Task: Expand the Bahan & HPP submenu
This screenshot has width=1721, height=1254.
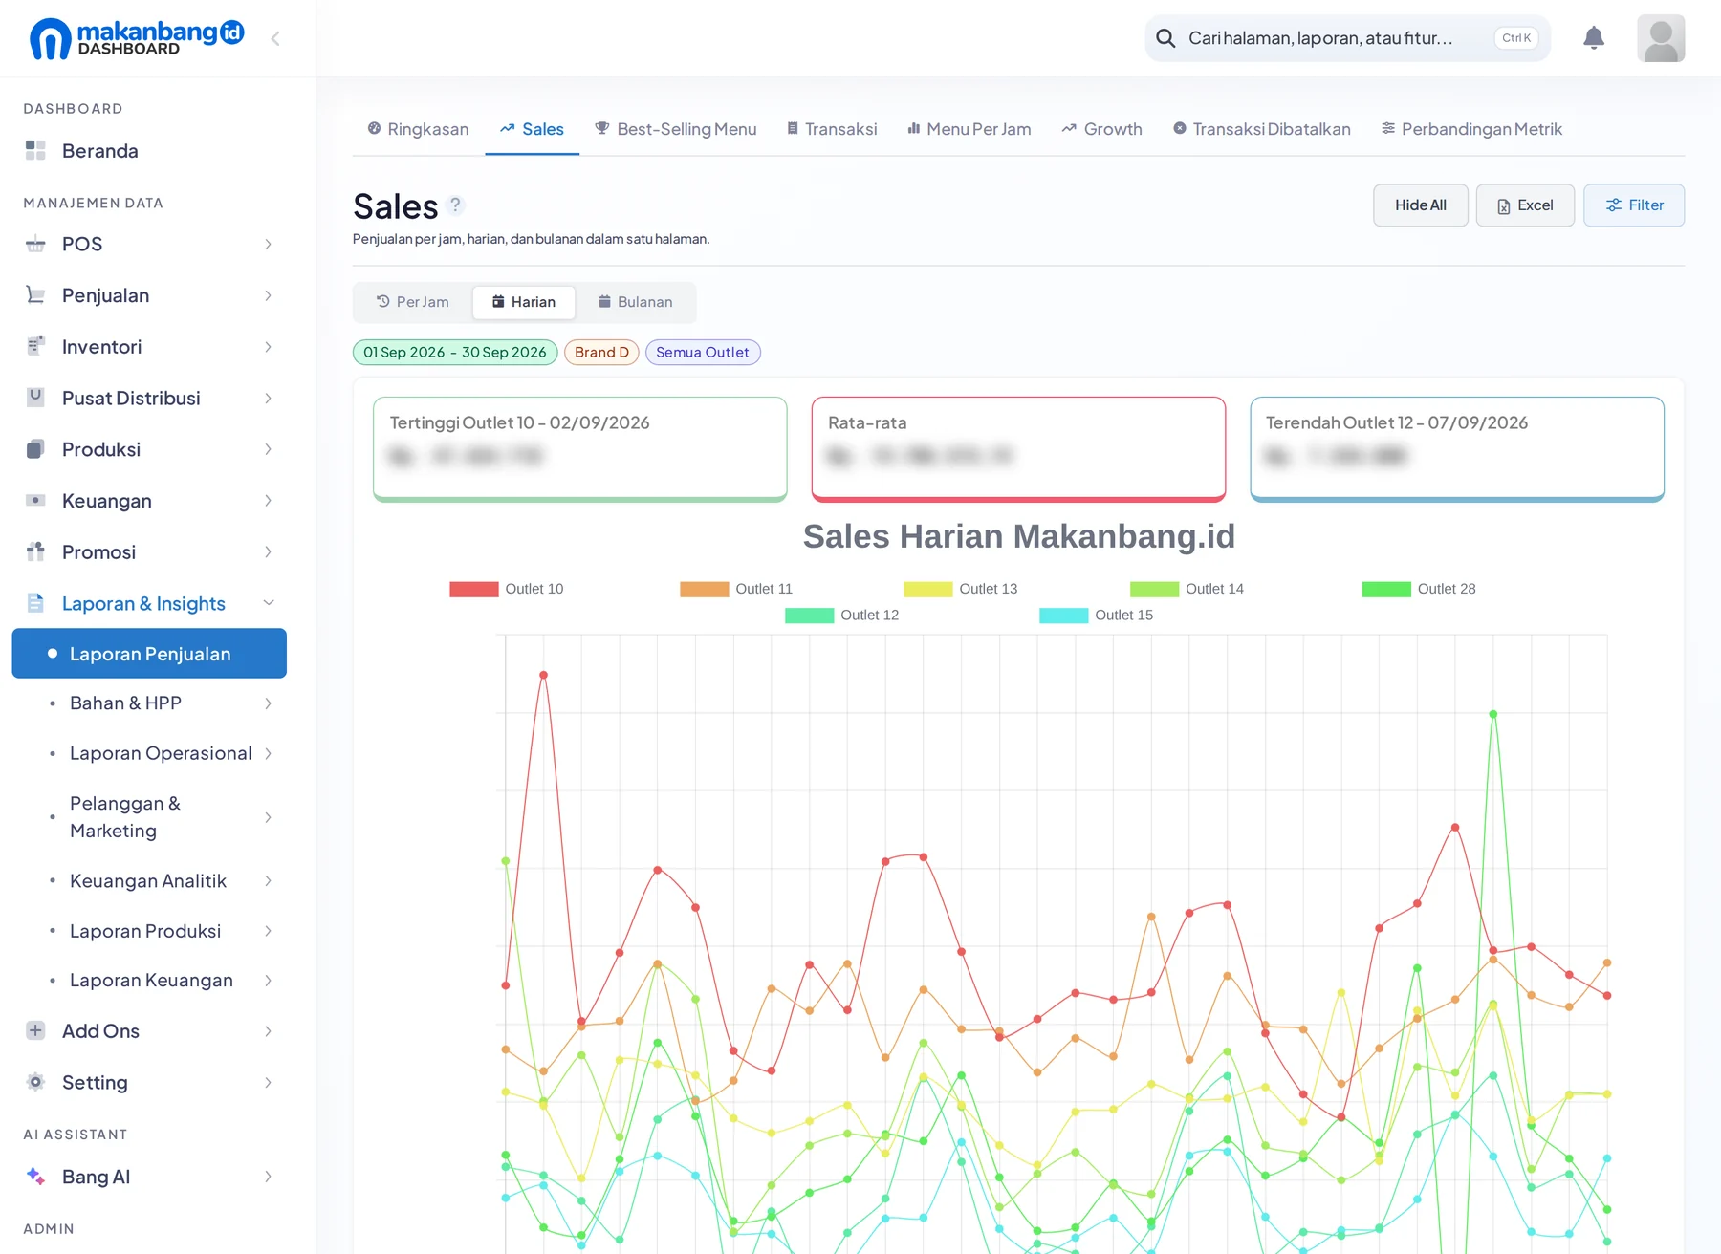Action: point(269,703)
